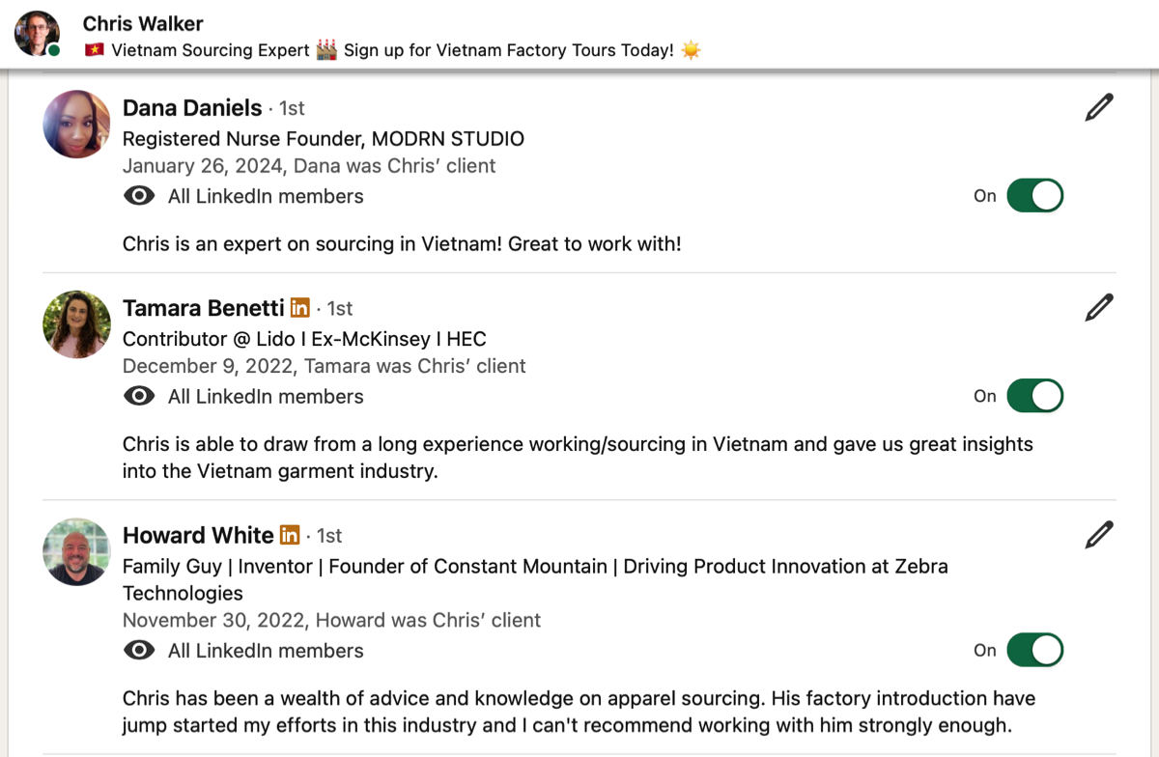
Task: Click Tamara Benetti's avatar photo
Action: coord(77,324)
